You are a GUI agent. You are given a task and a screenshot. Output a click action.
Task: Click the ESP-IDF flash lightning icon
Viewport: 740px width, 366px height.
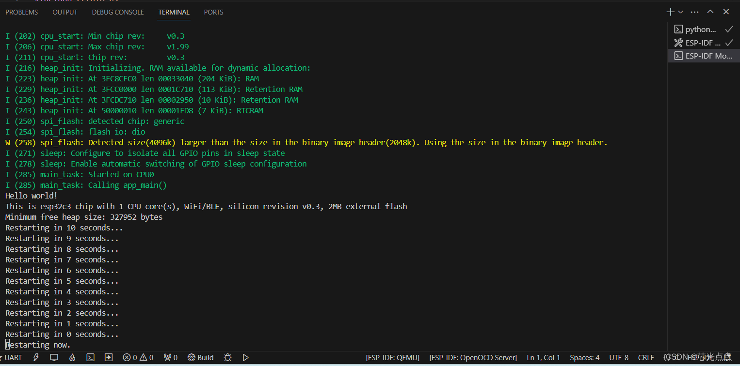tap(36, 357)
